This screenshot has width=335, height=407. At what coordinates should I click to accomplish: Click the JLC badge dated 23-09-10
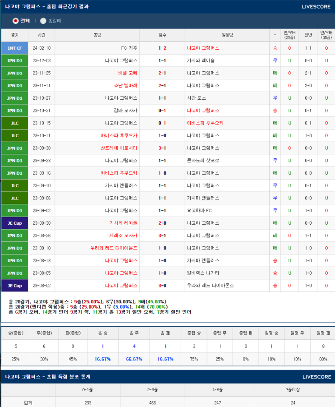click(x=14, y=185)
